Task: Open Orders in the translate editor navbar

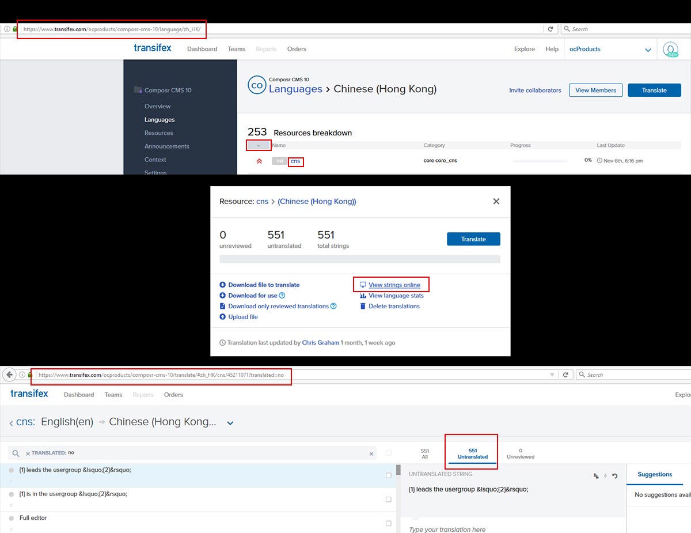Action: [173, 395]
